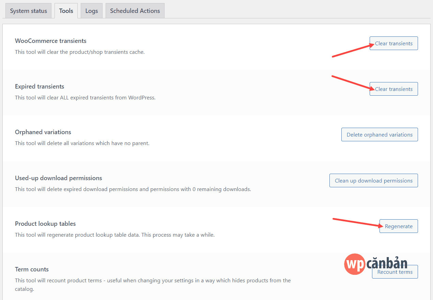
Task: Regenerate product lookup tables
Action: click(x=398, y=226)
